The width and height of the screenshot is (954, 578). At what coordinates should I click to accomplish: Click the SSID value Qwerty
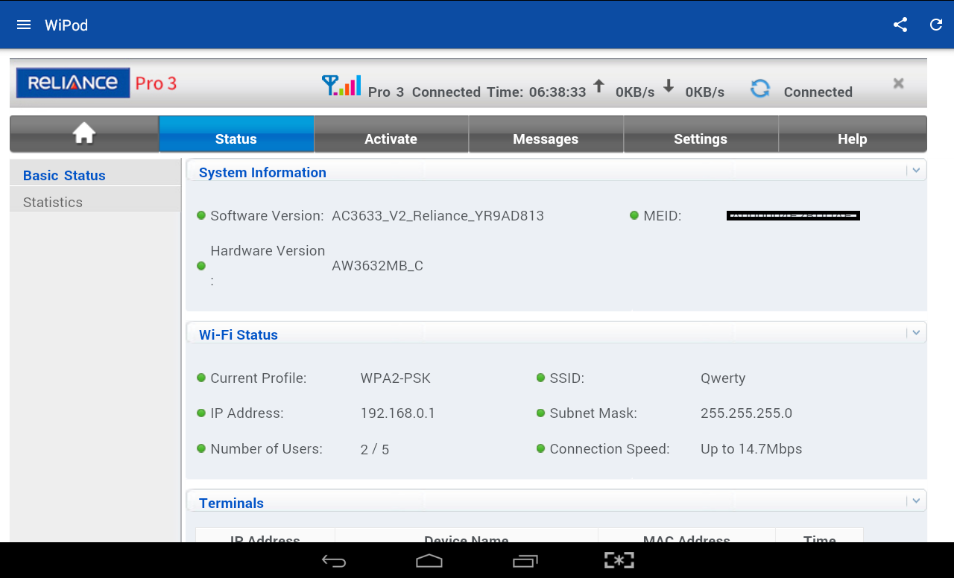point(723,378)
